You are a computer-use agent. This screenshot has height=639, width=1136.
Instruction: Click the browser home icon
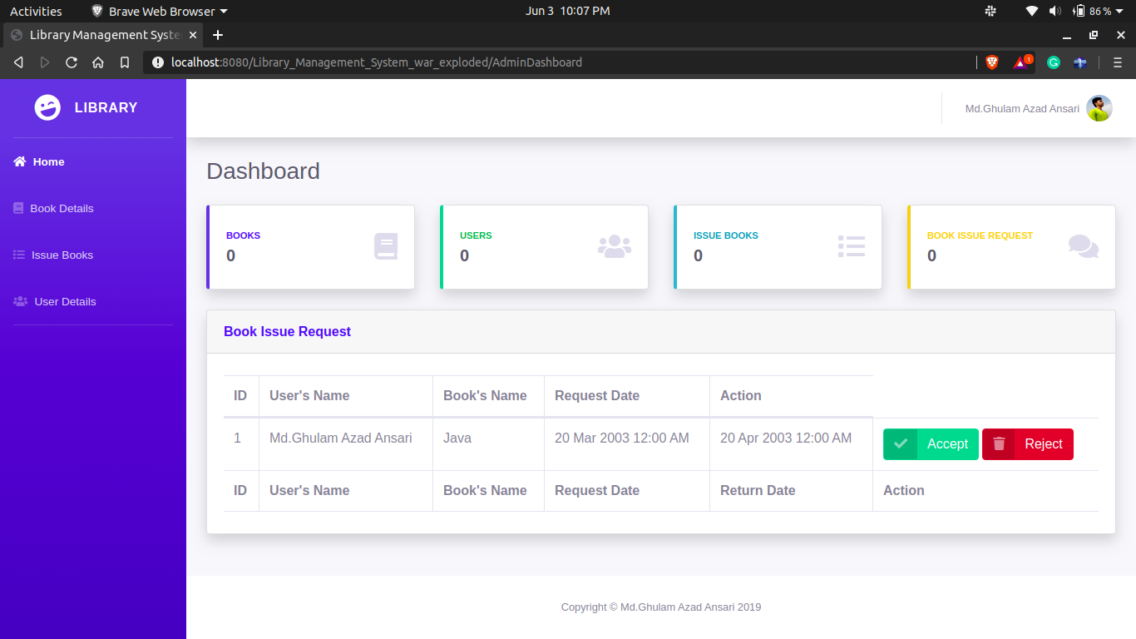[98, 62]
